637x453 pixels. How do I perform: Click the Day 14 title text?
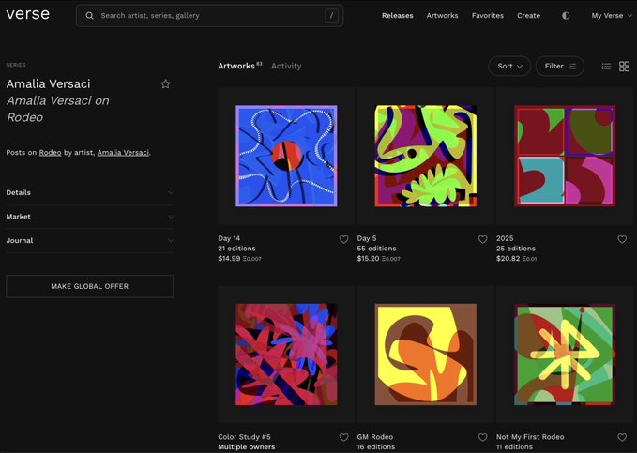[229, 238]
